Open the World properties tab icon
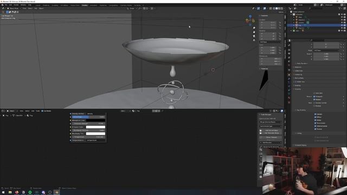This screenshot has width=347, height=195. 289,65
